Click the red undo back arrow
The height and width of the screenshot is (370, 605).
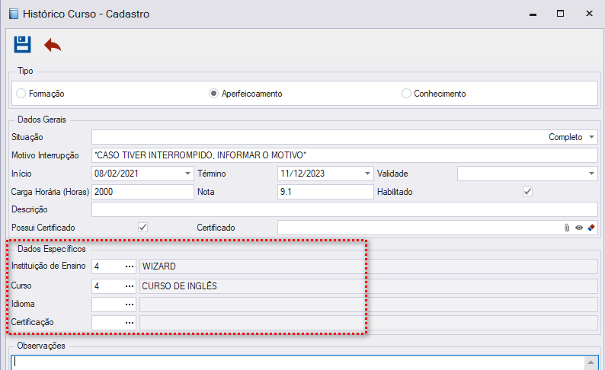pos(53,45)
